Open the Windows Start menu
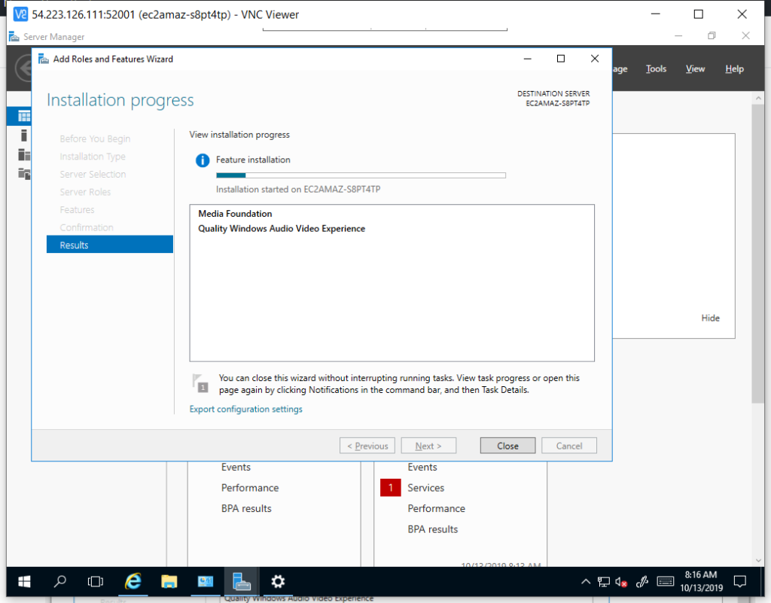The image size is (771, 603). pyautogui.click(x=24, y=581)
